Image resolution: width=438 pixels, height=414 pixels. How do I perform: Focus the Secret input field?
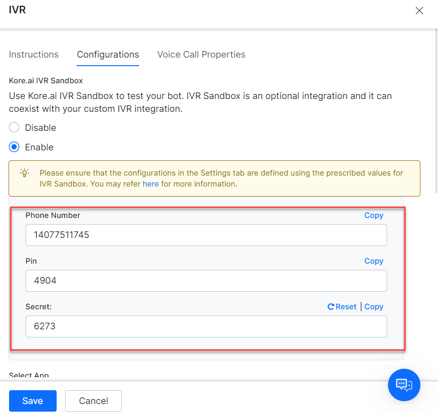206,326
